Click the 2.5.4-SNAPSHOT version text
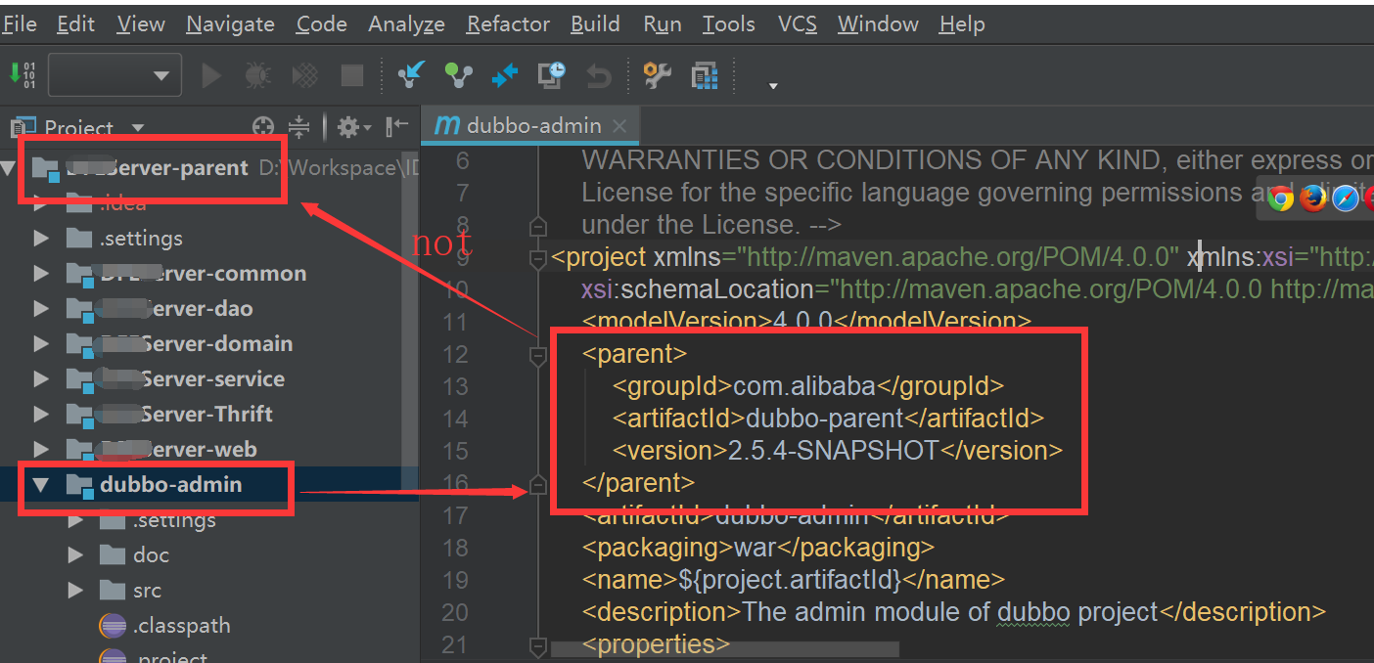The height and width of the screenshot is (663, 1374). (834, 451)
